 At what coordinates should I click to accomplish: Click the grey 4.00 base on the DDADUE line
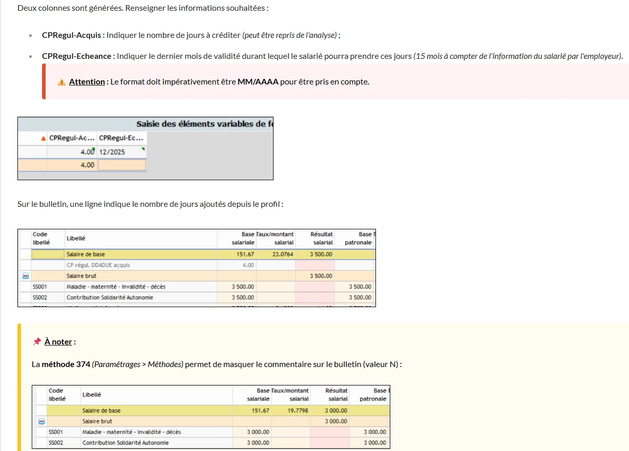248,265
